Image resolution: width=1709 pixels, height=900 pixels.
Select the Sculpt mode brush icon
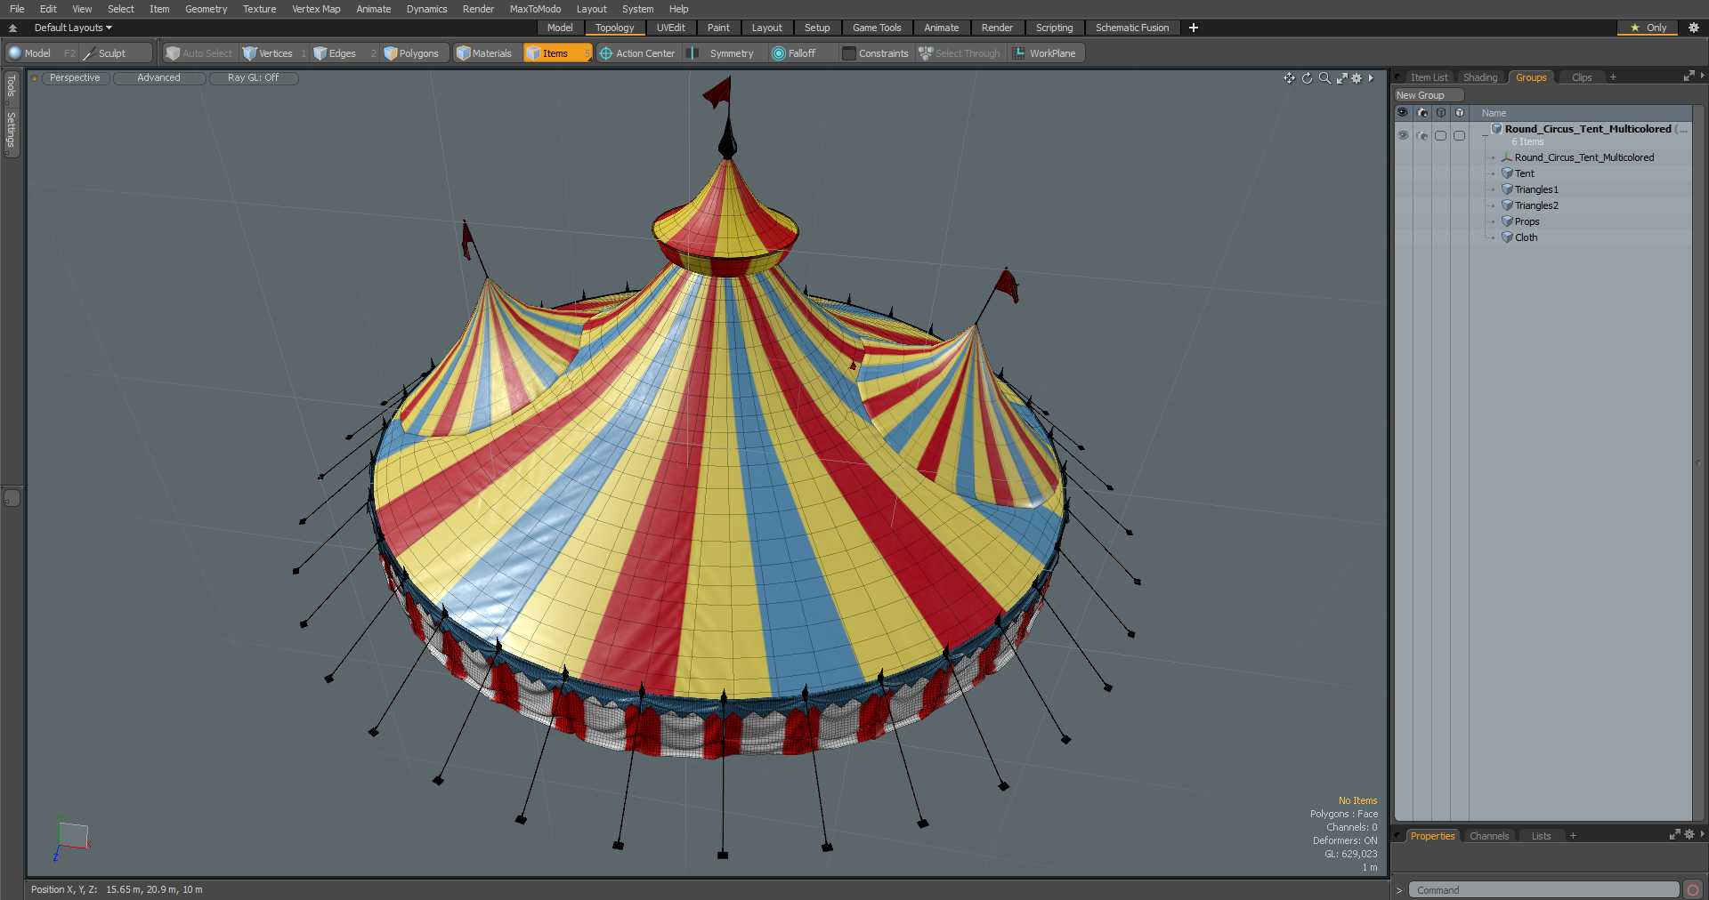(x=88, y=53)
